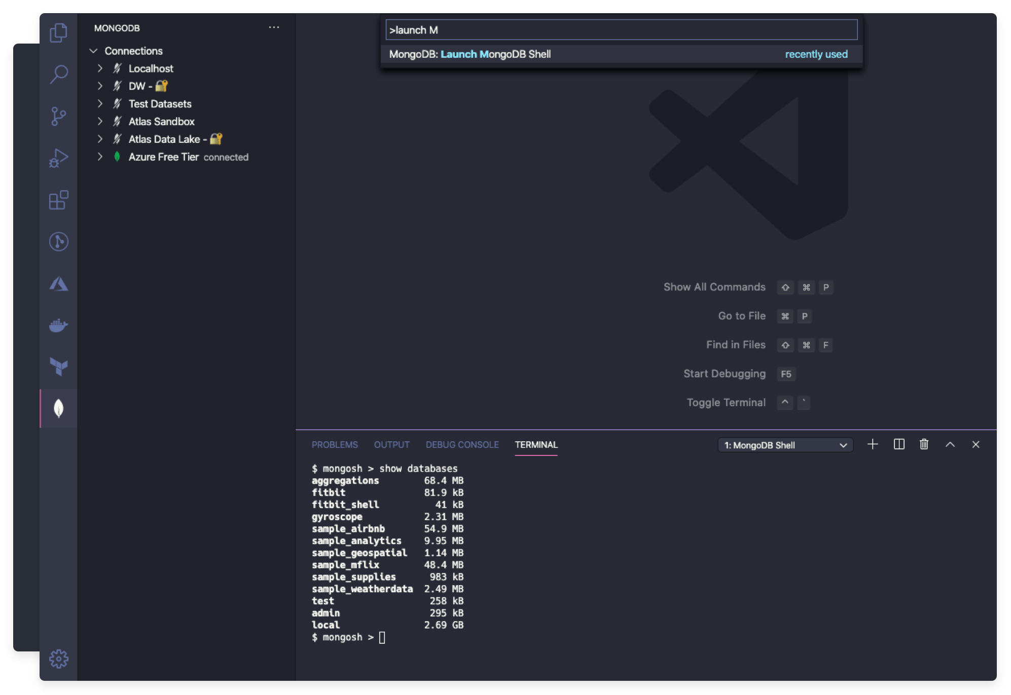Expand the Azure Free Tier connection

pos(100,157)
